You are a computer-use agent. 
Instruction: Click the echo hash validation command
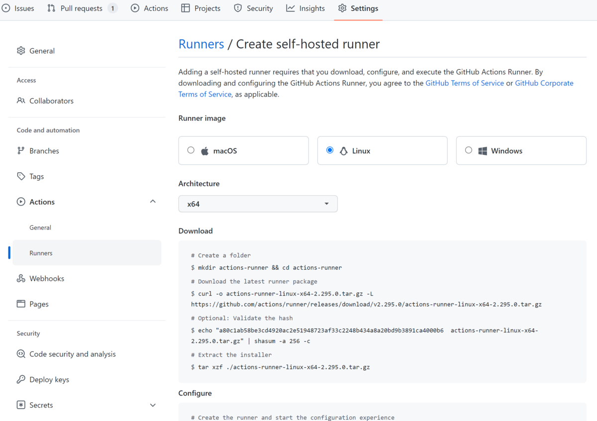tap(365, 336)
